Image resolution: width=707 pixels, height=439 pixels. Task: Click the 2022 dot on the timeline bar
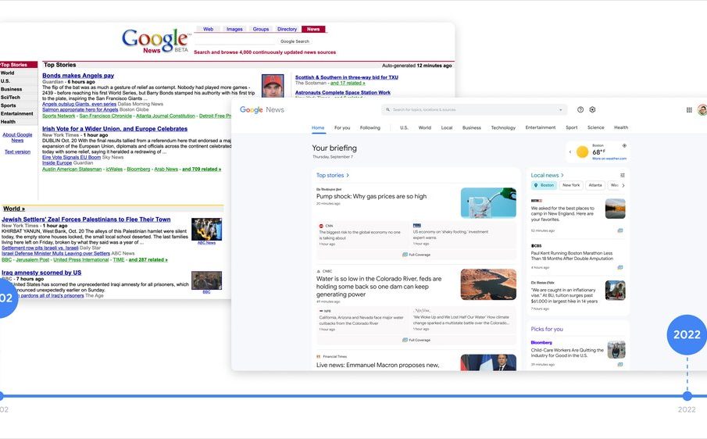pyautogui.click(x=687, y=396)
